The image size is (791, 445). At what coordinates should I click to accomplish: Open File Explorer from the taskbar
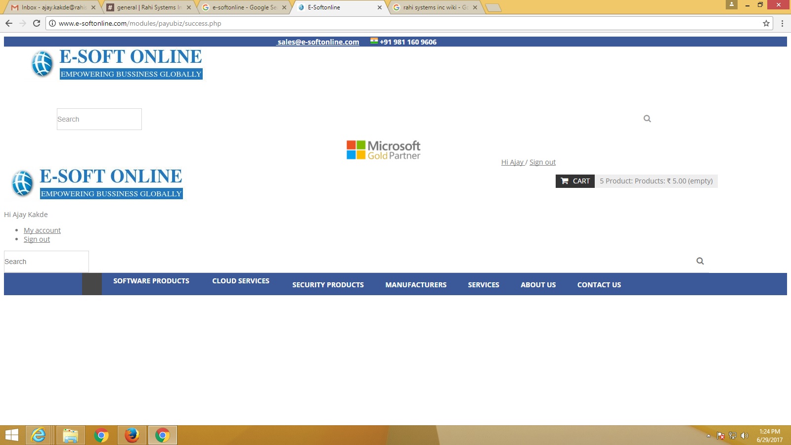(70, 435)
